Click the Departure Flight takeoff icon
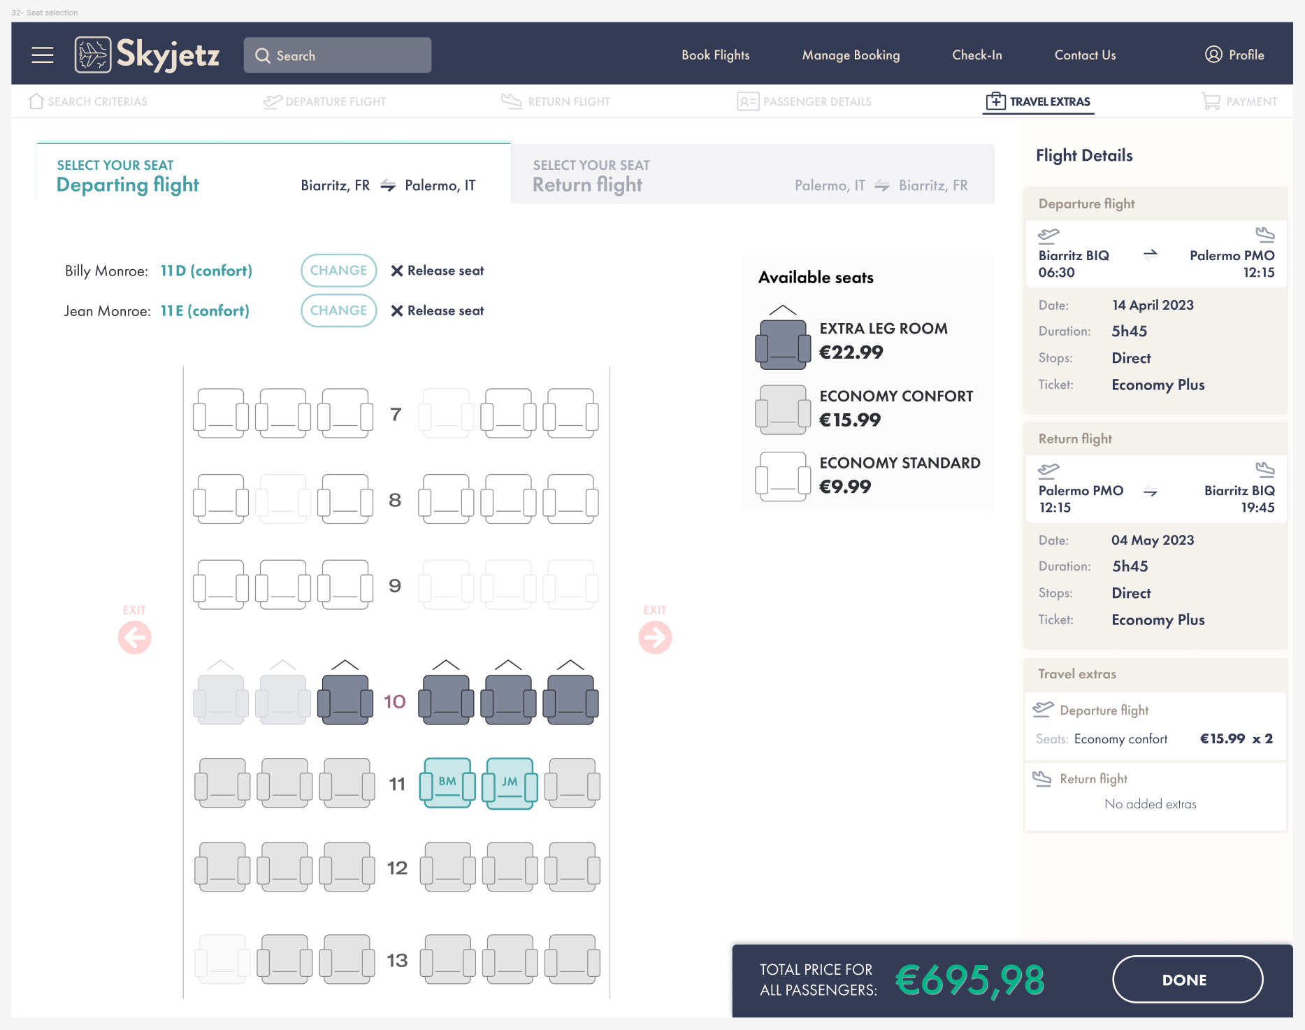Viewport: 1305px width, 1030px height. tap(273, 101)
